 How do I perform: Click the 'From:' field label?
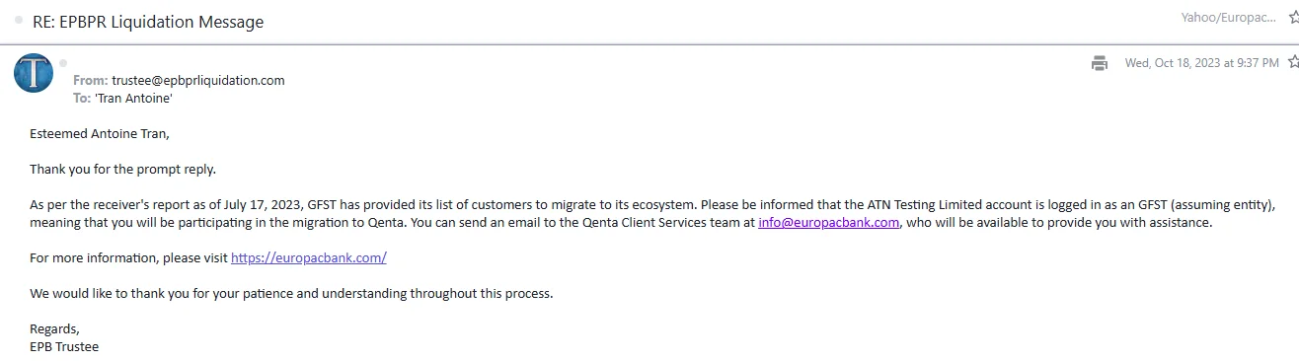click(90, 81)
